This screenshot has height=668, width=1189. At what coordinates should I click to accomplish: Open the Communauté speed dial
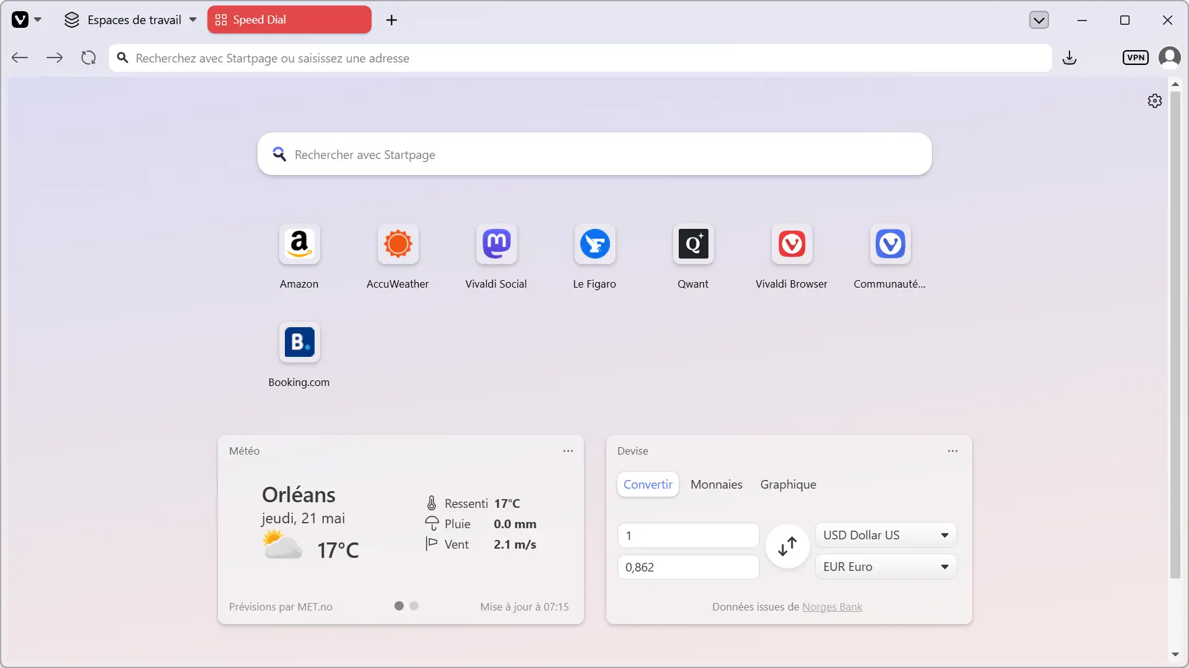tap(890, 244)
